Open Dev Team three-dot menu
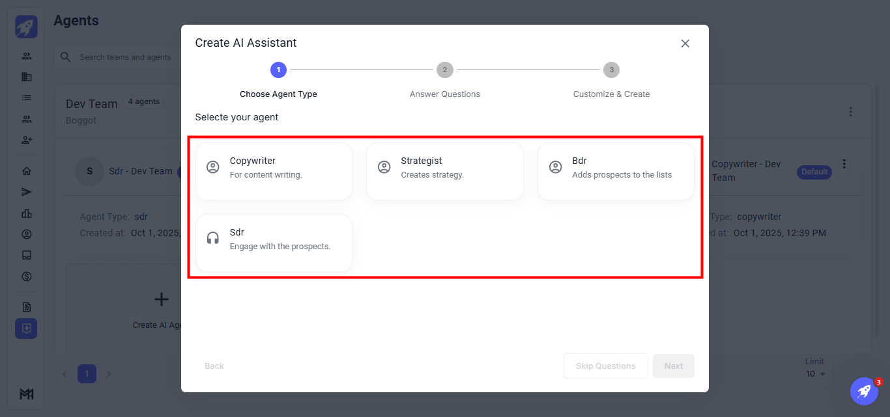The width and height of the screenshot is (890, 417). [850, 112]
